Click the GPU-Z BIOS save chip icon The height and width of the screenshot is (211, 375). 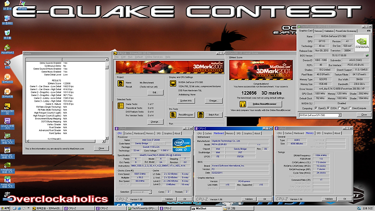[367, 56]
